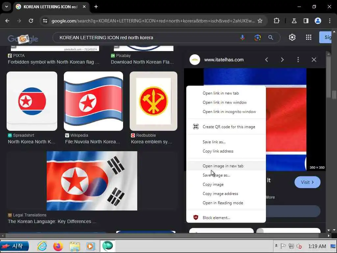
Task: Open the Legal Translations flags thumbnail
Action: click(92, 181)
